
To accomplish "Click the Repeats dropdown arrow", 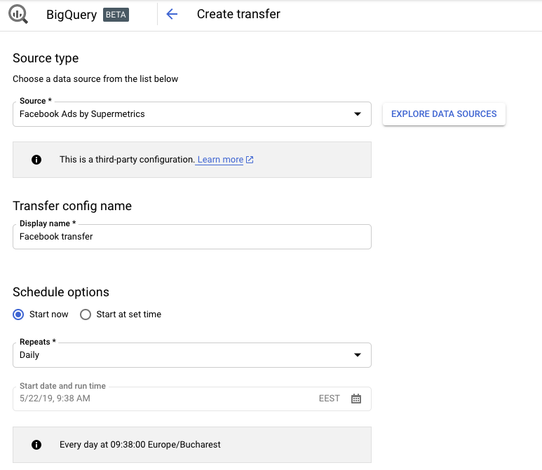I will coord(358,355).
